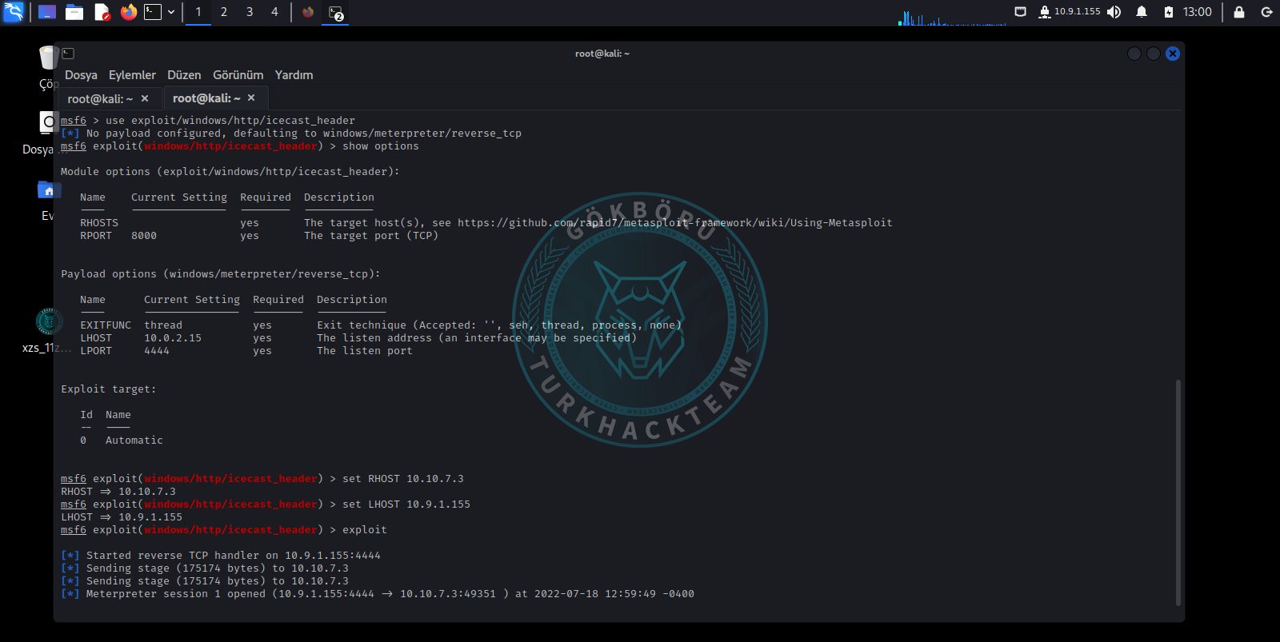Launch Firefox from the panel launcher
The image size is (1280, 642).
(x=129, y=12)
